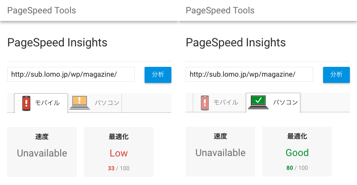Click the green laptop checkmark icon in right panel

[258, 102]
